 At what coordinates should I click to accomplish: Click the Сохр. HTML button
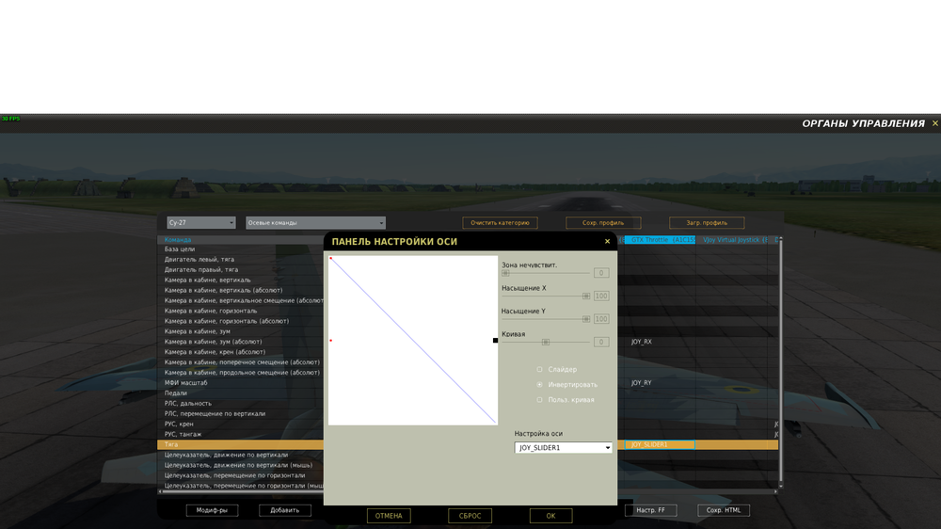click(724, 510)
